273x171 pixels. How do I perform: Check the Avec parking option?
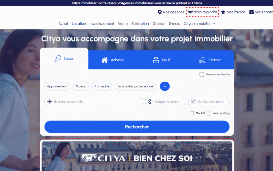pos(209,113)
